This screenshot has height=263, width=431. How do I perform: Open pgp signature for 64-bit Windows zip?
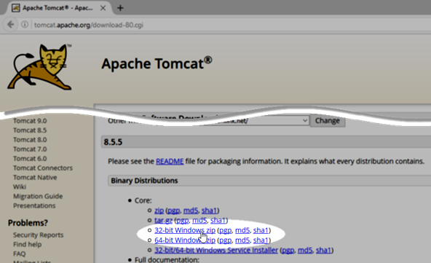[x=226, y=240]
